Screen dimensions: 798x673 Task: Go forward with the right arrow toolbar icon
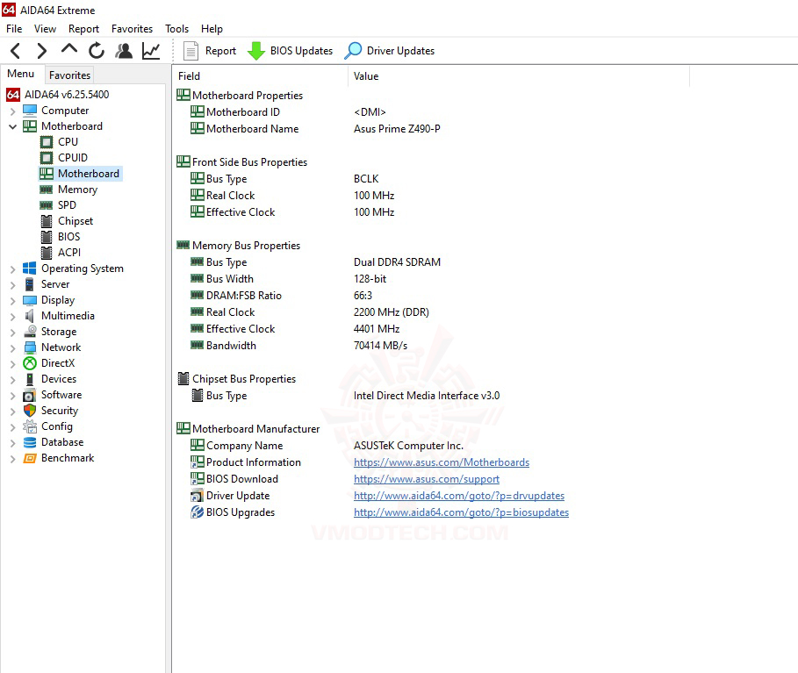coord(42,51)
